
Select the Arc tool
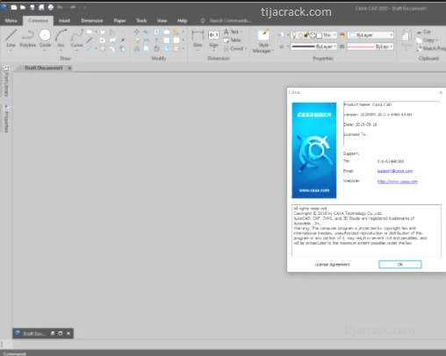point(61,38)
